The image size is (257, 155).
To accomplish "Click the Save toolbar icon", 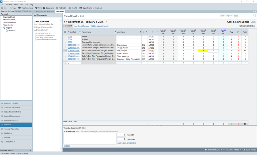I will click(x=2, y=8).
